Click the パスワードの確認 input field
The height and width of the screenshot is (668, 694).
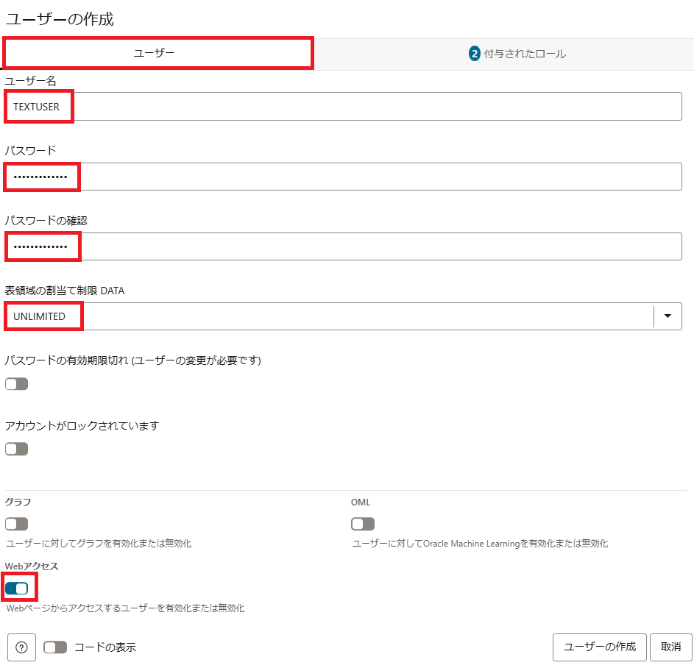pyautogui.click(x=343, y=246)
